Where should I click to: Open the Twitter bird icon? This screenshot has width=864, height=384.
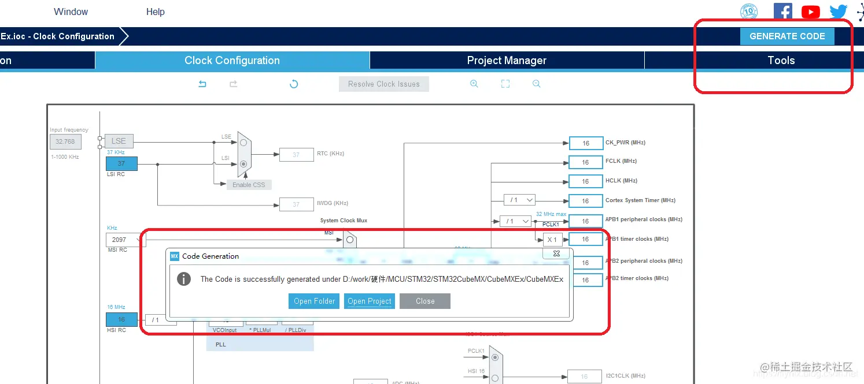[838, 12]
